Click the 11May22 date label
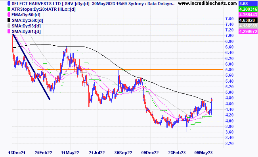Image resolution: width=258 pixels, height=157 pixels. point(70,153)
